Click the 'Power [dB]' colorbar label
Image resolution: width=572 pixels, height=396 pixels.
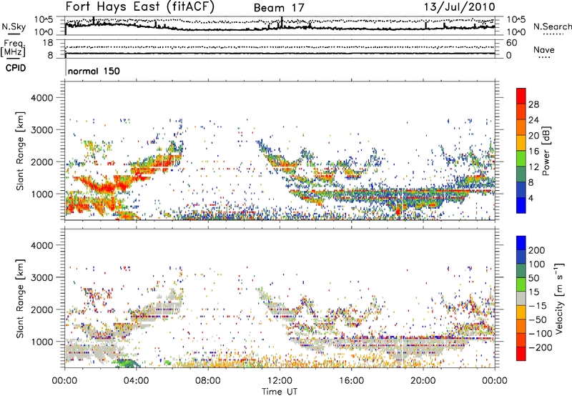[546, 151]
